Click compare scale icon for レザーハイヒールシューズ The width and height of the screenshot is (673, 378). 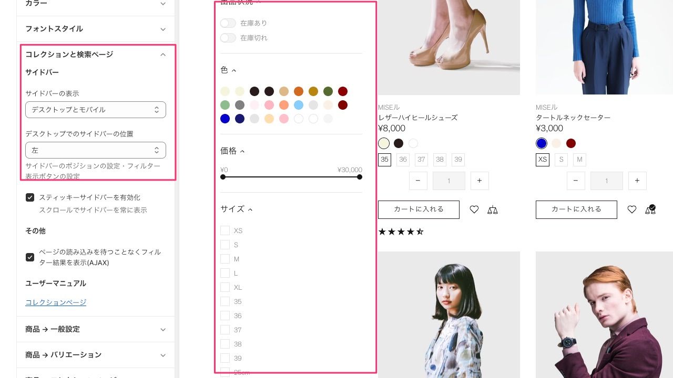492,209
